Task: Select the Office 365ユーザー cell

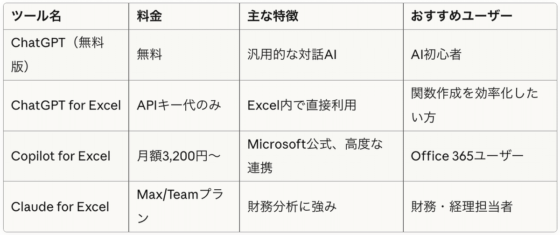Action: coord(467,156)
